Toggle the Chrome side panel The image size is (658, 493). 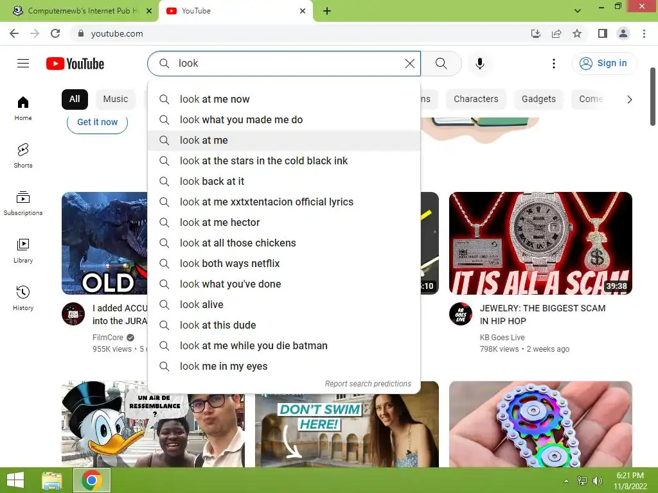point(603,33)
